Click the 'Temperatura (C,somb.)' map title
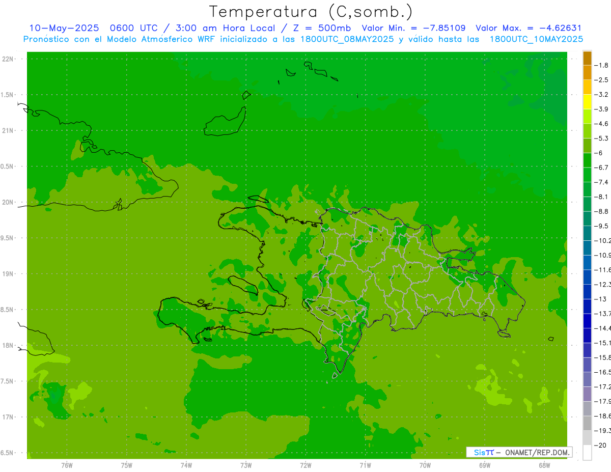Viewport: 611px width, 472px height. click(311, 12)
